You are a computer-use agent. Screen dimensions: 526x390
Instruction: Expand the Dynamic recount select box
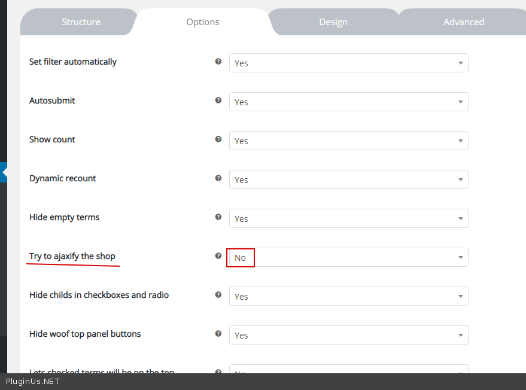click(348, 179)
